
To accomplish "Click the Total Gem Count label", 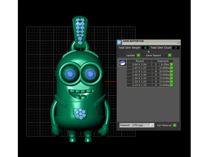I will tap(161, 48).
